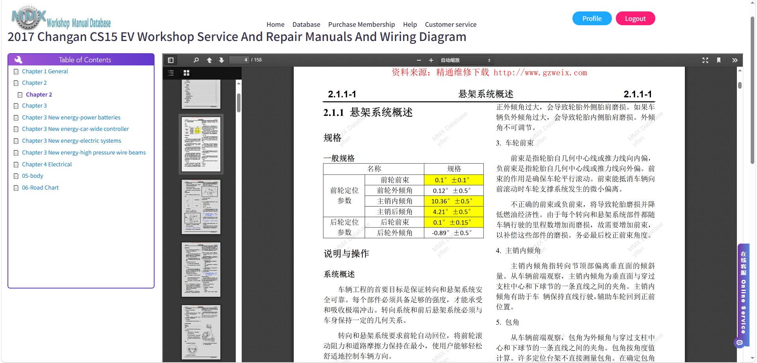Show page thumbnails view in sidebar
This screenshot has height=363, width=757.
click(x=186, y=73)
